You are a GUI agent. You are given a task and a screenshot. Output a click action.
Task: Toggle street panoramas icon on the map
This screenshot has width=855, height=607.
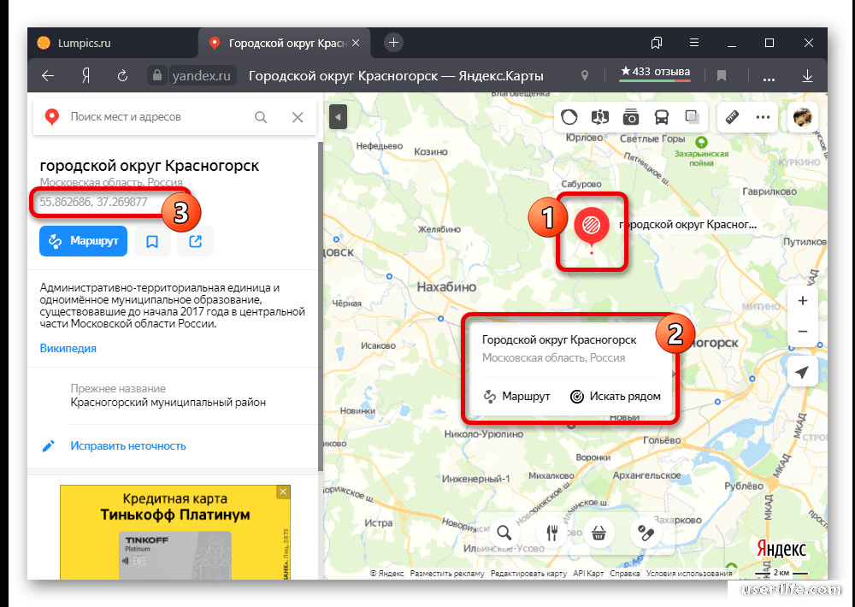pyautogui.click(x=600, y=117)
